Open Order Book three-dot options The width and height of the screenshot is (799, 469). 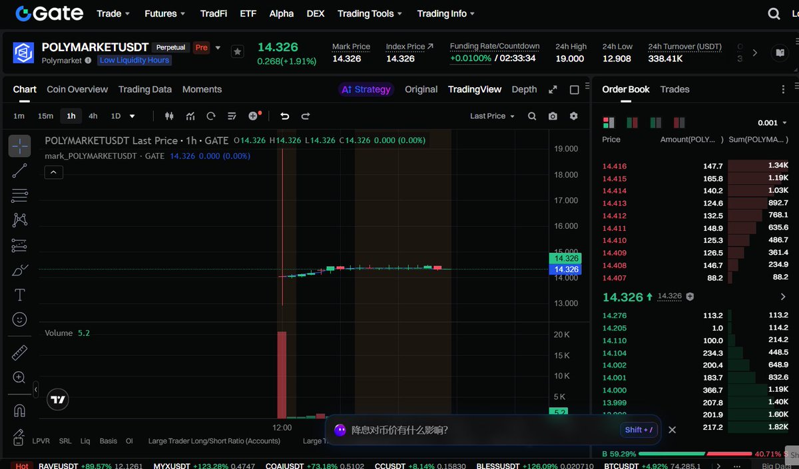[783, 89]
